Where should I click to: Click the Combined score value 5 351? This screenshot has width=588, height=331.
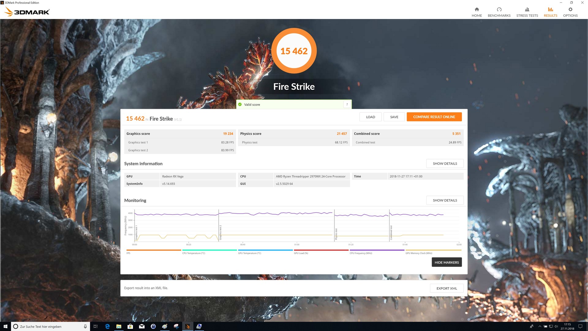[x=456, y=134]
